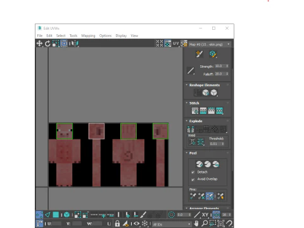
Task: Click the third Stitch To Source icon
Action: pyautogui.click(x=211, y=111)
